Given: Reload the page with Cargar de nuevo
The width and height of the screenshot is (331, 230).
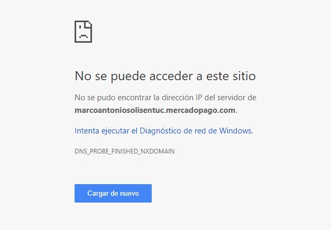Looking at the screenshot, I should [113, 194].
